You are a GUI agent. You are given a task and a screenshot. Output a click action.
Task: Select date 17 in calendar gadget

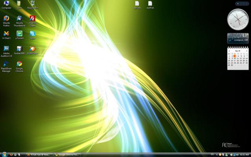coord(235,60)
